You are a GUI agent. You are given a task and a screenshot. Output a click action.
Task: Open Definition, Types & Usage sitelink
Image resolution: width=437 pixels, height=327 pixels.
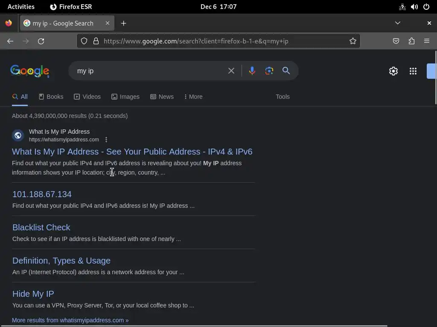pyautogui.click(x=61, y=261)
